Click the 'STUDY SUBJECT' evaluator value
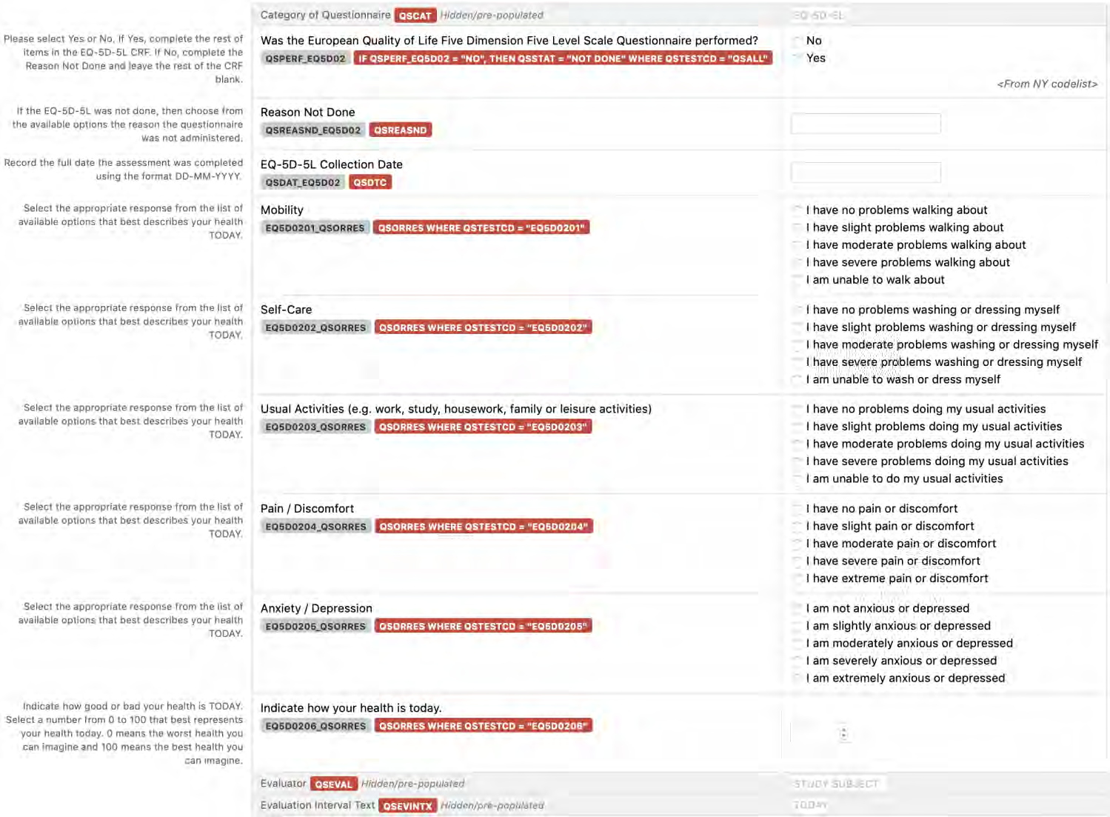The image size is (1110, 817). tap(837, 784)
